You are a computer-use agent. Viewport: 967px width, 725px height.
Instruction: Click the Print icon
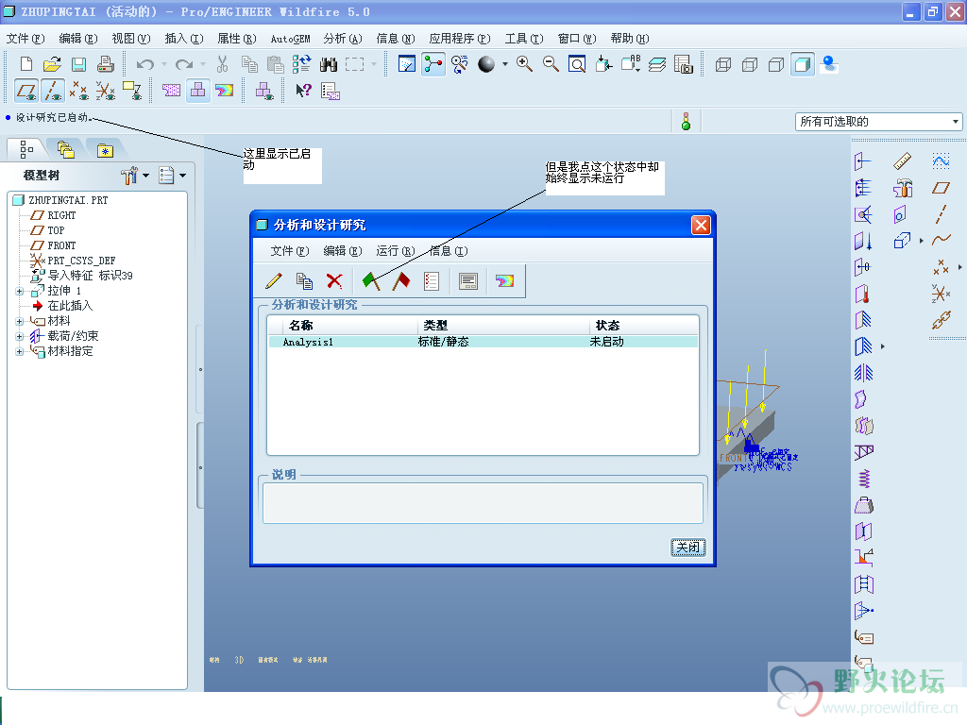pyautogui.click(x=106, y=64)
